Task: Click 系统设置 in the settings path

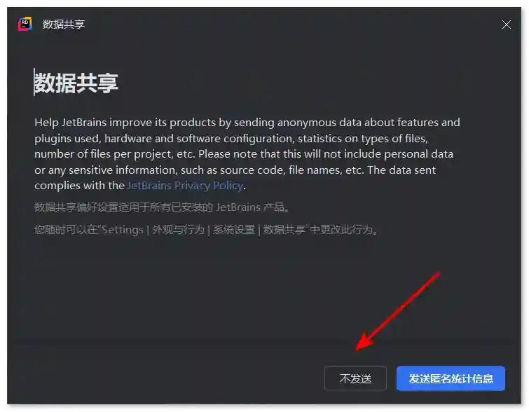Action: click(234, 230)
